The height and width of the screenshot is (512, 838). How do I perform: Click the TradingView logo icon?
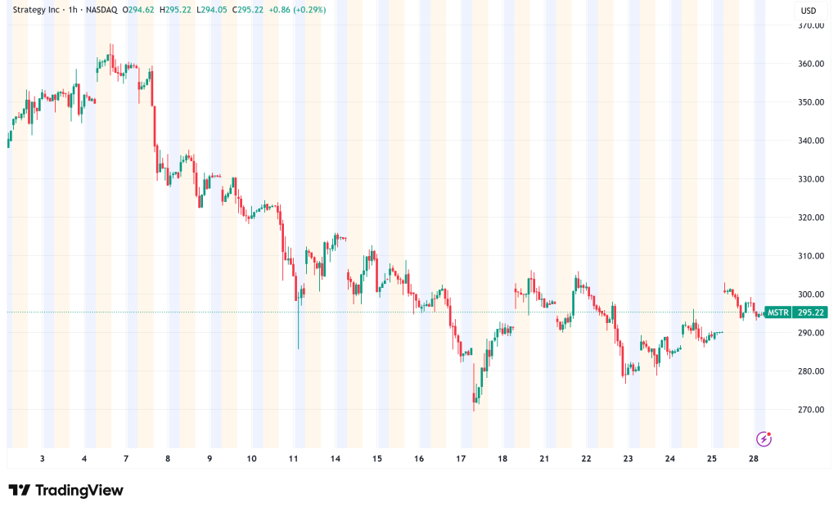(x=20, y=490)
